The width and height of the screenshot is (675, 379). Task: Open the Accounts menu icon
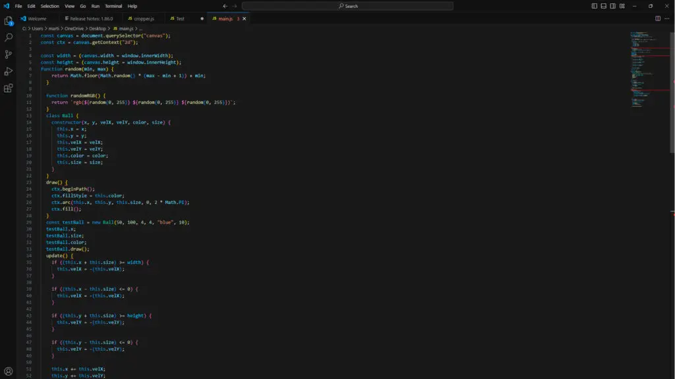pos(8,371)
